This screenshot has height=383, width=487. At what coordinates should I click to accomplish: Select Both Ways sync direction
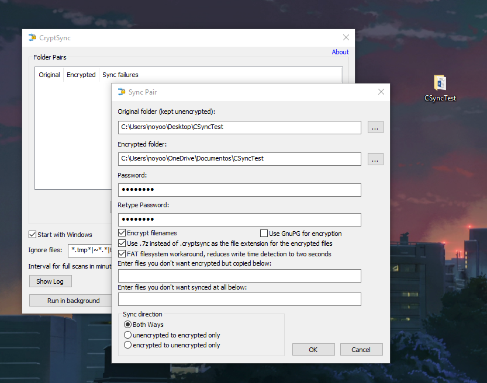[127, 325]
